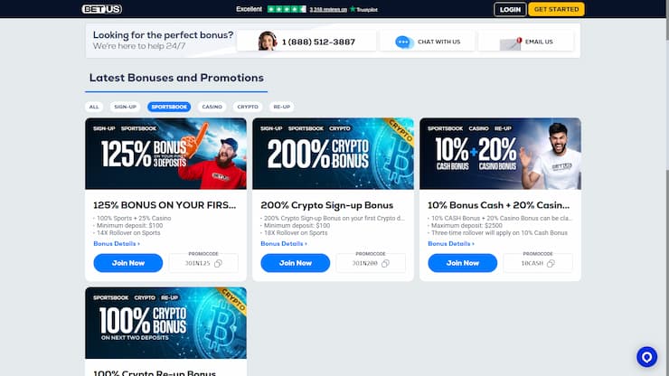Select the SIGN-UP filter pill

tap(125, 107)
